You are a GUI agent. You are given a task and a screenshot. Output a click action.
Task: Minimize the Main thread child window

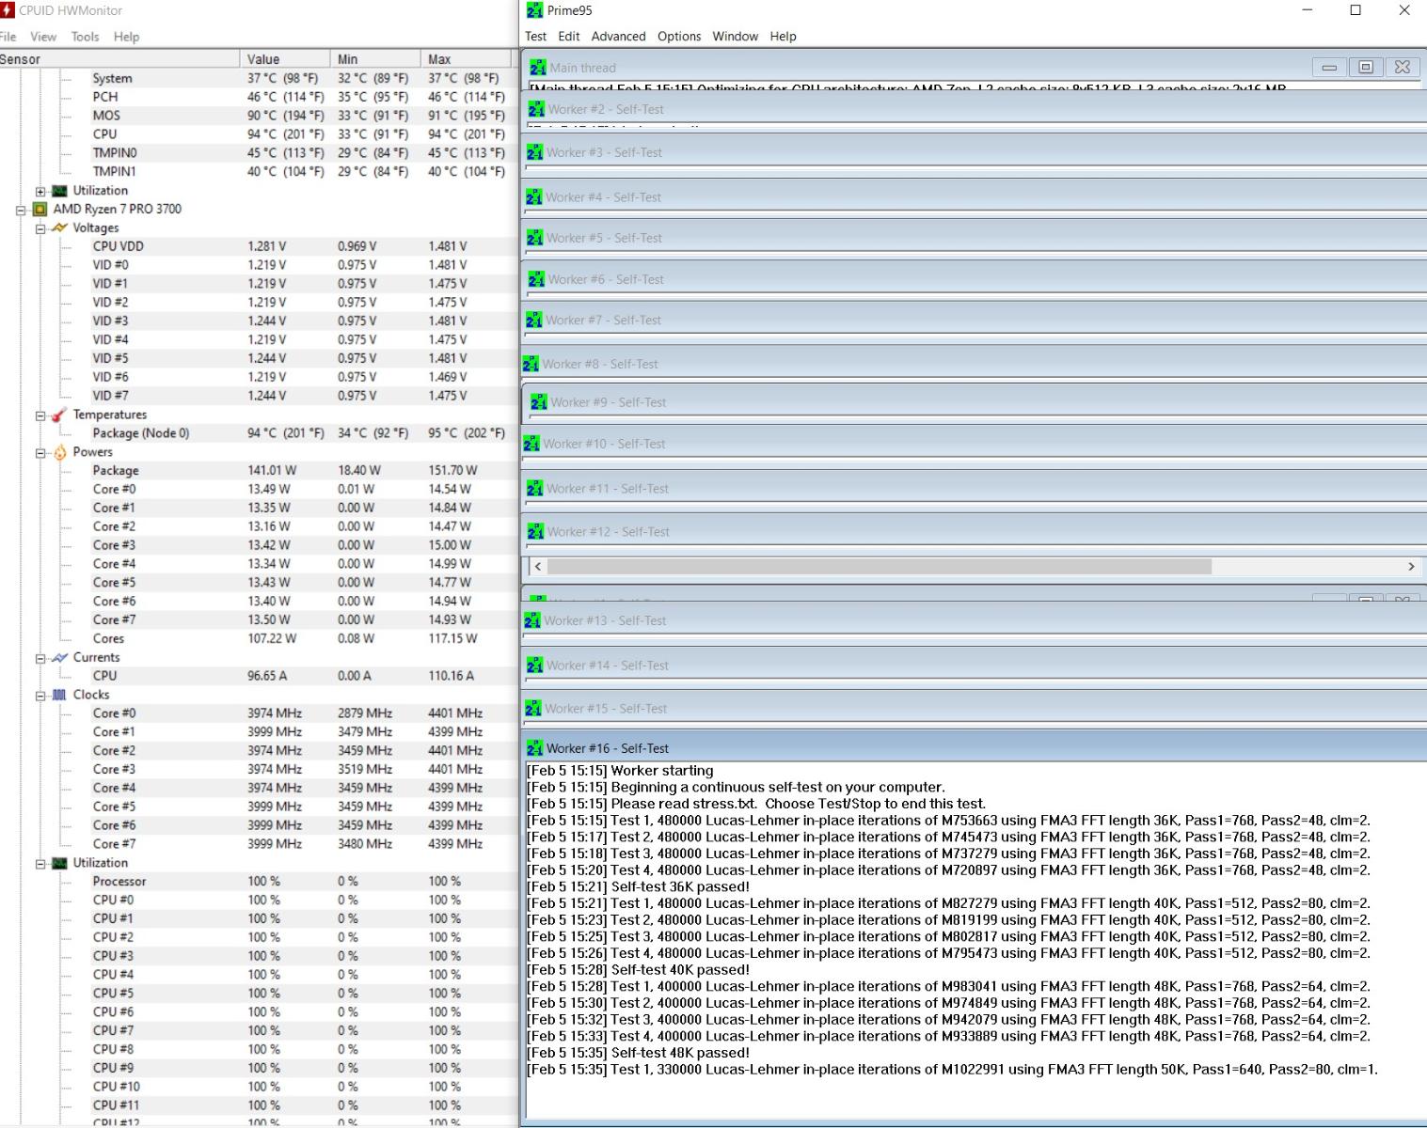[1329, 67]
